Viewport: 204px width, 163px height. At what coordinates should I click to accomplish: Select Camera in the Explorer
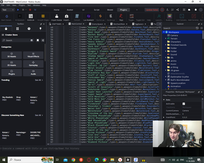point(174,35)
